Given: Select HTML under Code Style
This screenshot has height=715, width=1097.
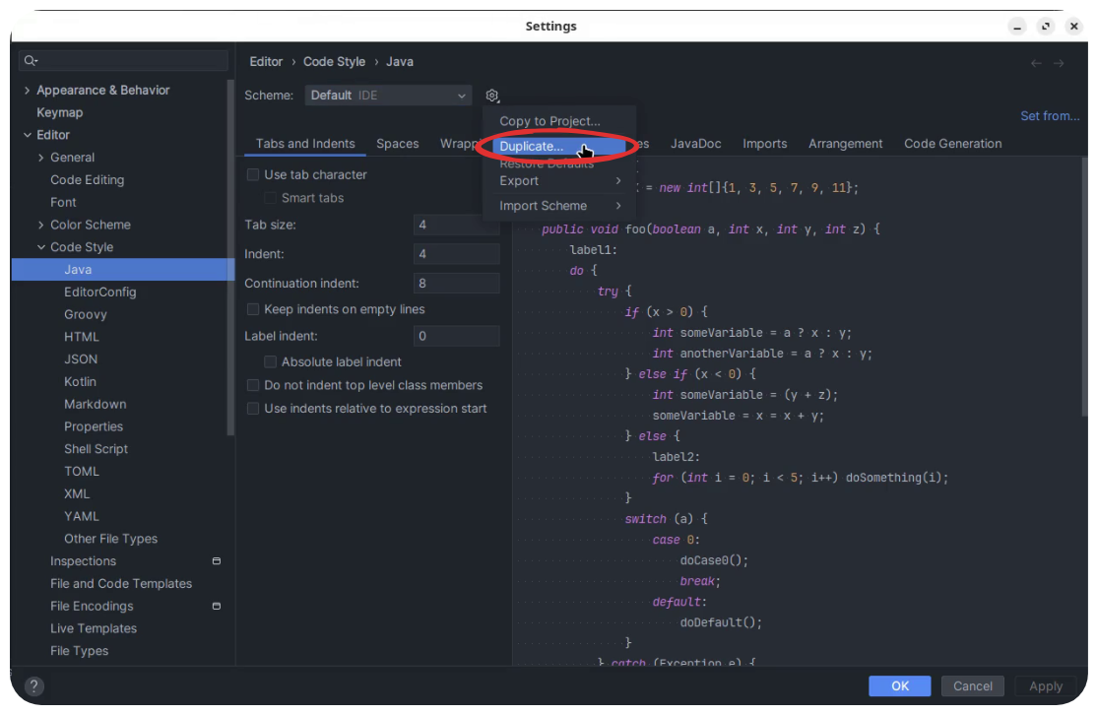Looking at the screenshot, I should pyautogui.click(x=81, y=337).
